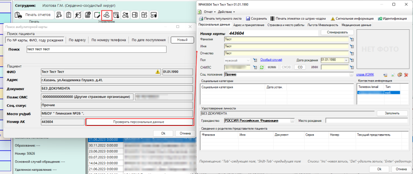Open the Действие dropdown menu

(x=226, y=12)
